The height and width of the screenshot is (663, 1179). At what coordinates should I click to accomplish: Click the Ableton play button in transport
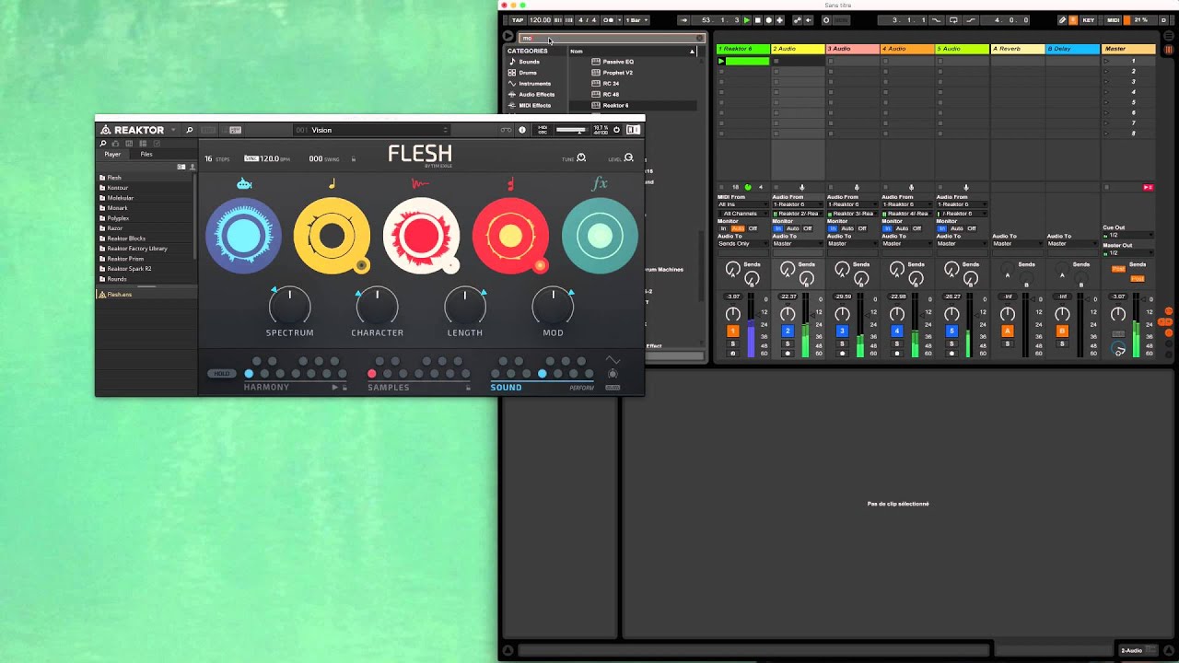coord(747,19)
